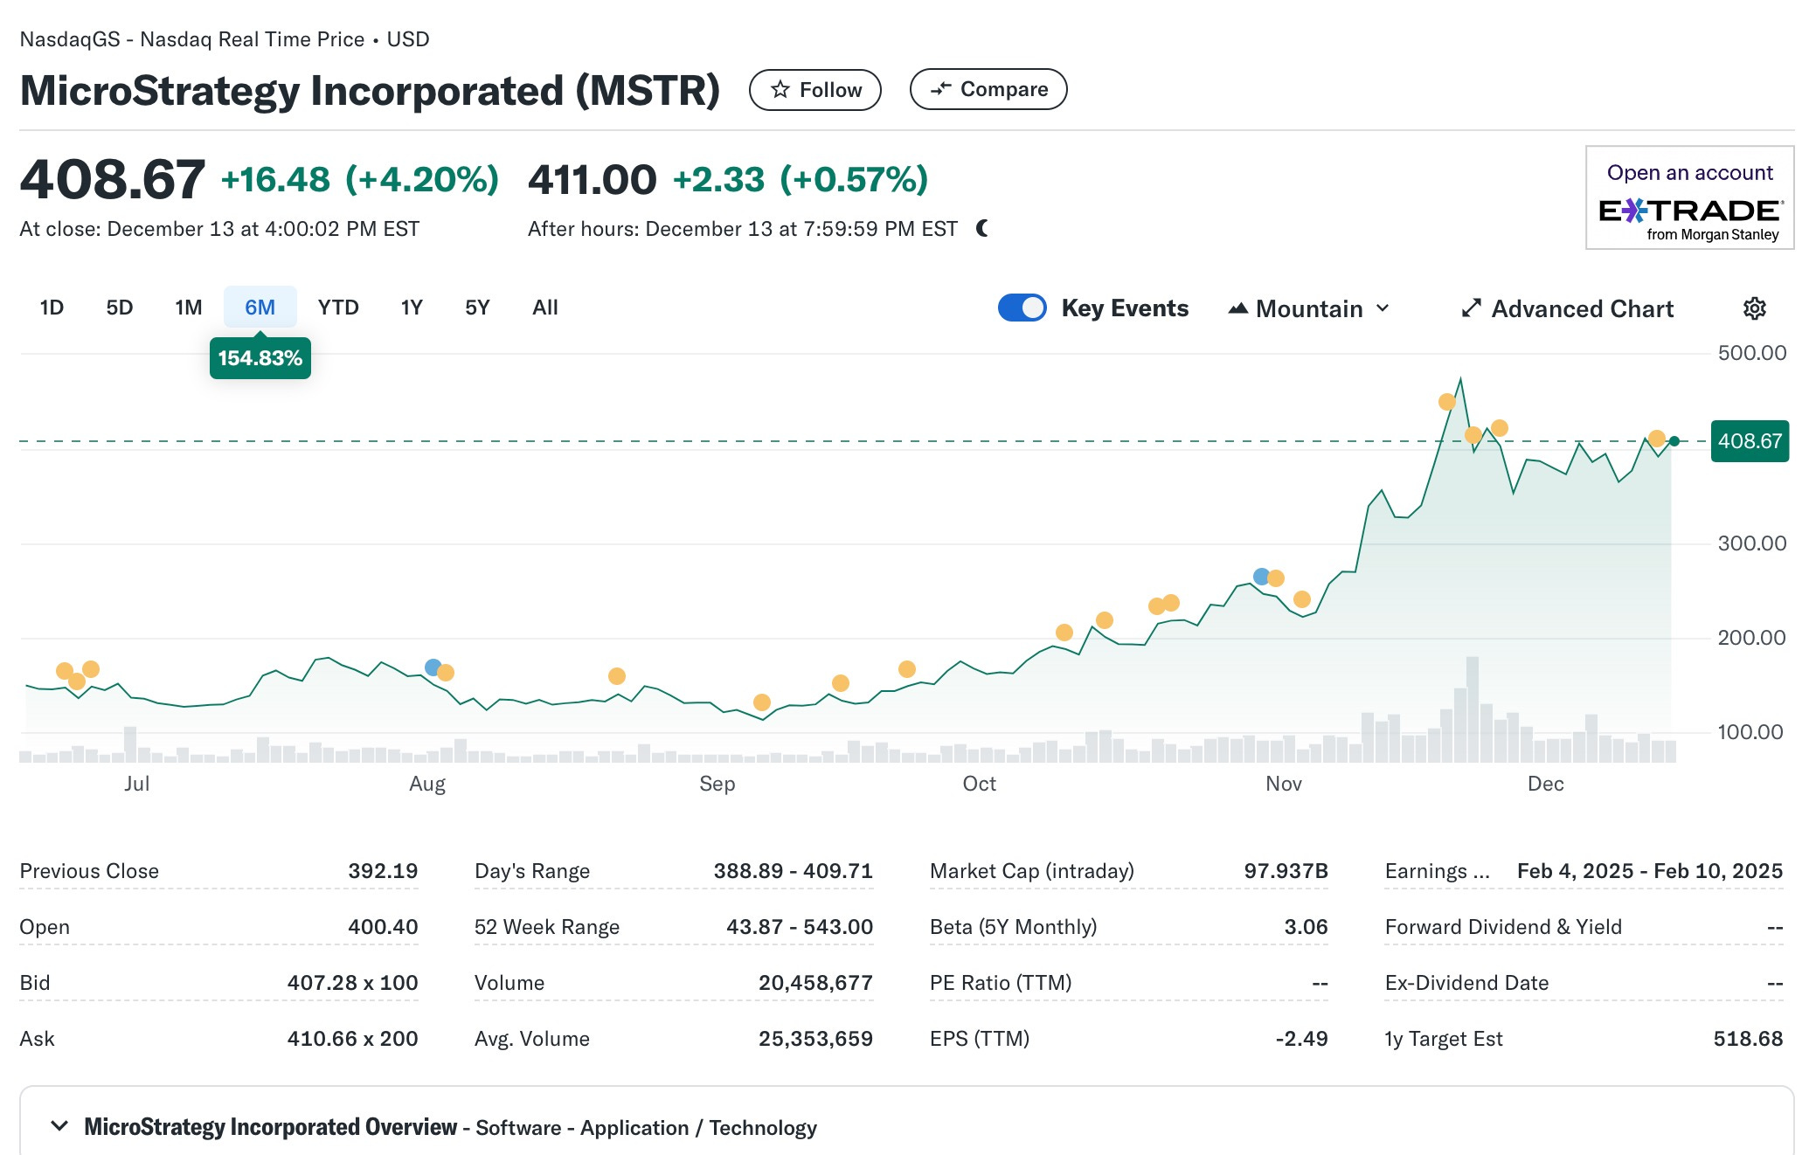Open the E*TRADE account advertisement
Viewport: 1816px width, 1155px height.
(1689, 198)
